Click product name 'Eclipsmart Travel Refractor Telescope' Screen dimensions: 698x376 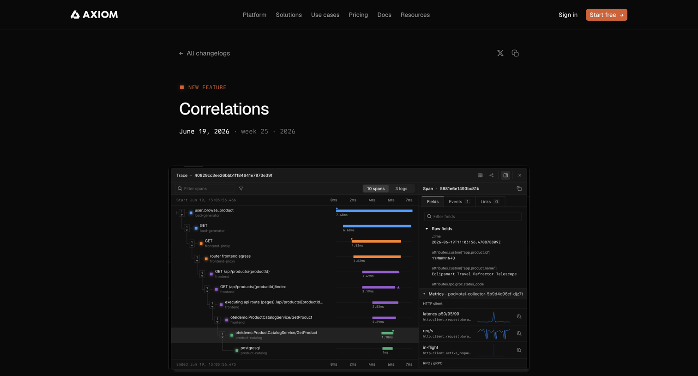click(474, 274)
